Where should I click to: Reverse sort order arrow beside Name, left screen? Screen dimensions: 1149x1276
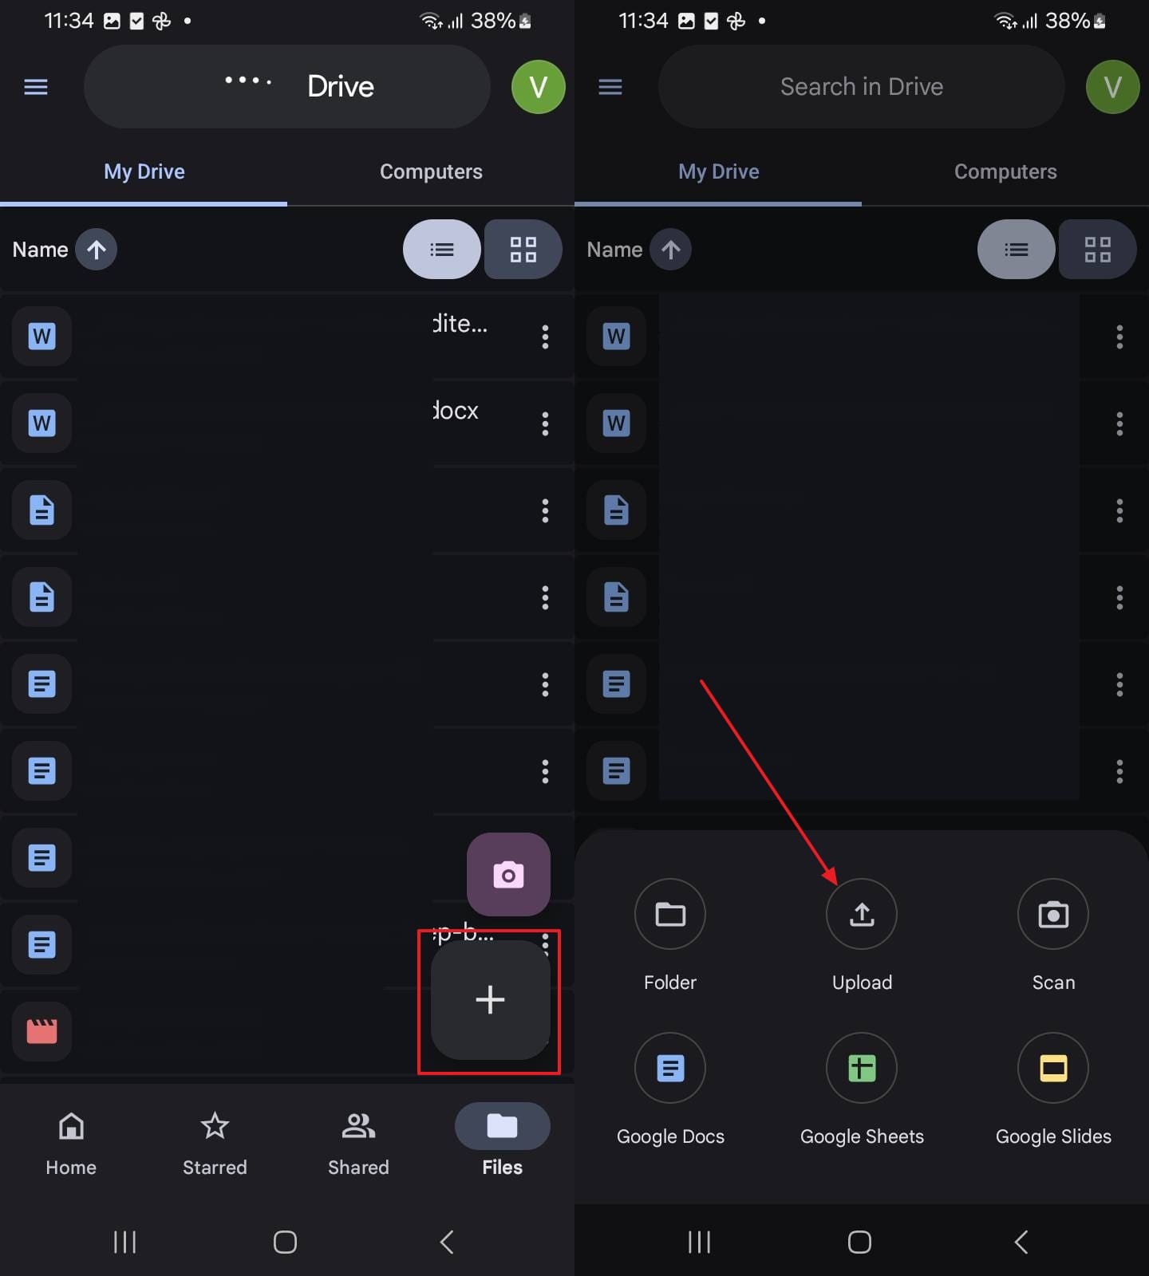pos(97,250)
